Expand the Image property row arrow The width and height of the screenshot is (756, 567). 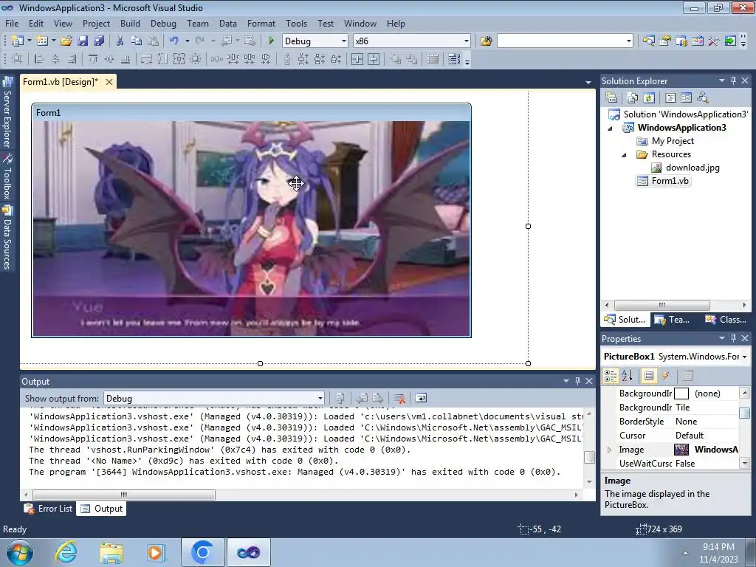609,450
